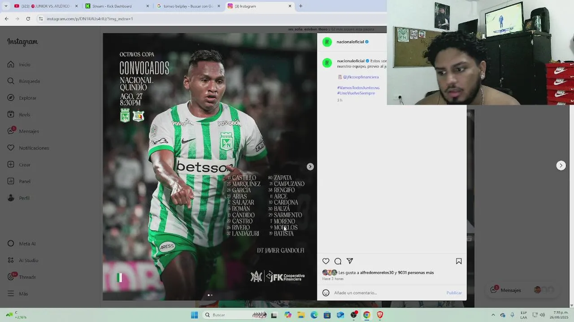Screen dimensions: 574x322
Task: Like the post with heart icon
Action: 326,261
